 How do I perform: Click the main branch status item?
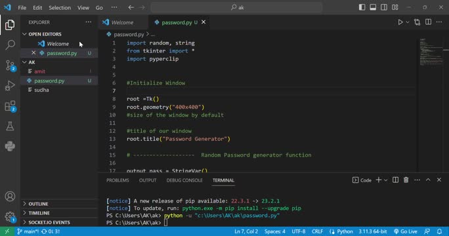pyautogui.click(x=28, y=231)
